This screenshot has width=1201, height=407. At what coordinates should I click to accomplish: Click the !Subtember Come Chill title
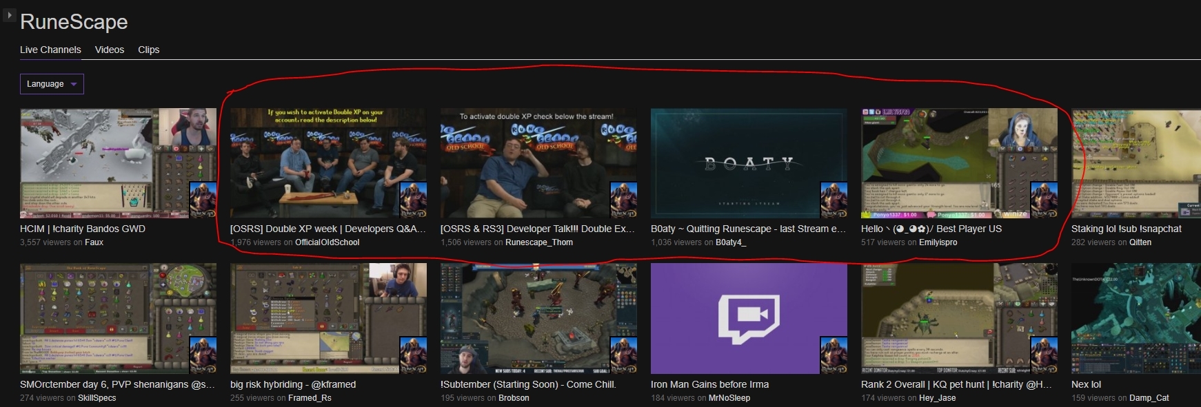[528, 384]
